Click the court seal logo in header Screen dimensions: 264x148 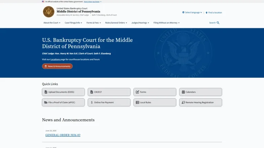point(49,12)
